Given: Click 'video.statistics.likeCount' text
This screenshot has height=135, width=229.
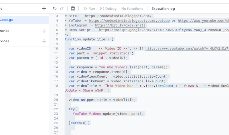Looking at the screenshot, I should click(137, 81).
